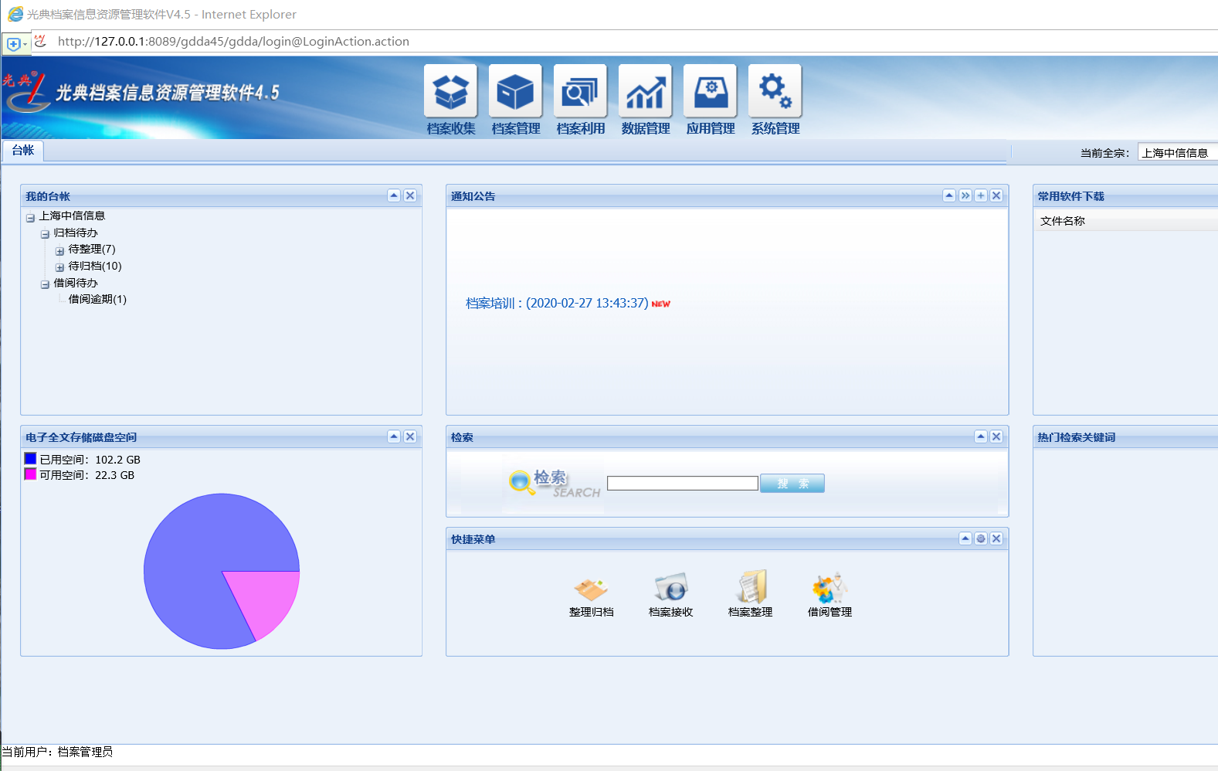Click the 热门检索关键词 panel title
The height and width of the screenshot is (771, 1218).
pos(1076,437)
